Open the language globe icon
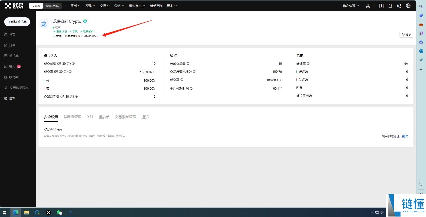Screen dimensions: 426x217 408,6
